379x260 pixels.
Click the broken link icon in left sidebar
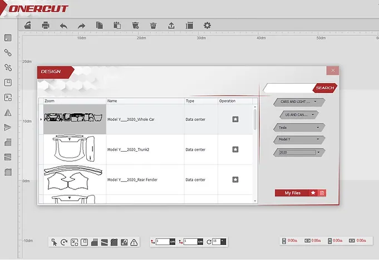point(8,68)
